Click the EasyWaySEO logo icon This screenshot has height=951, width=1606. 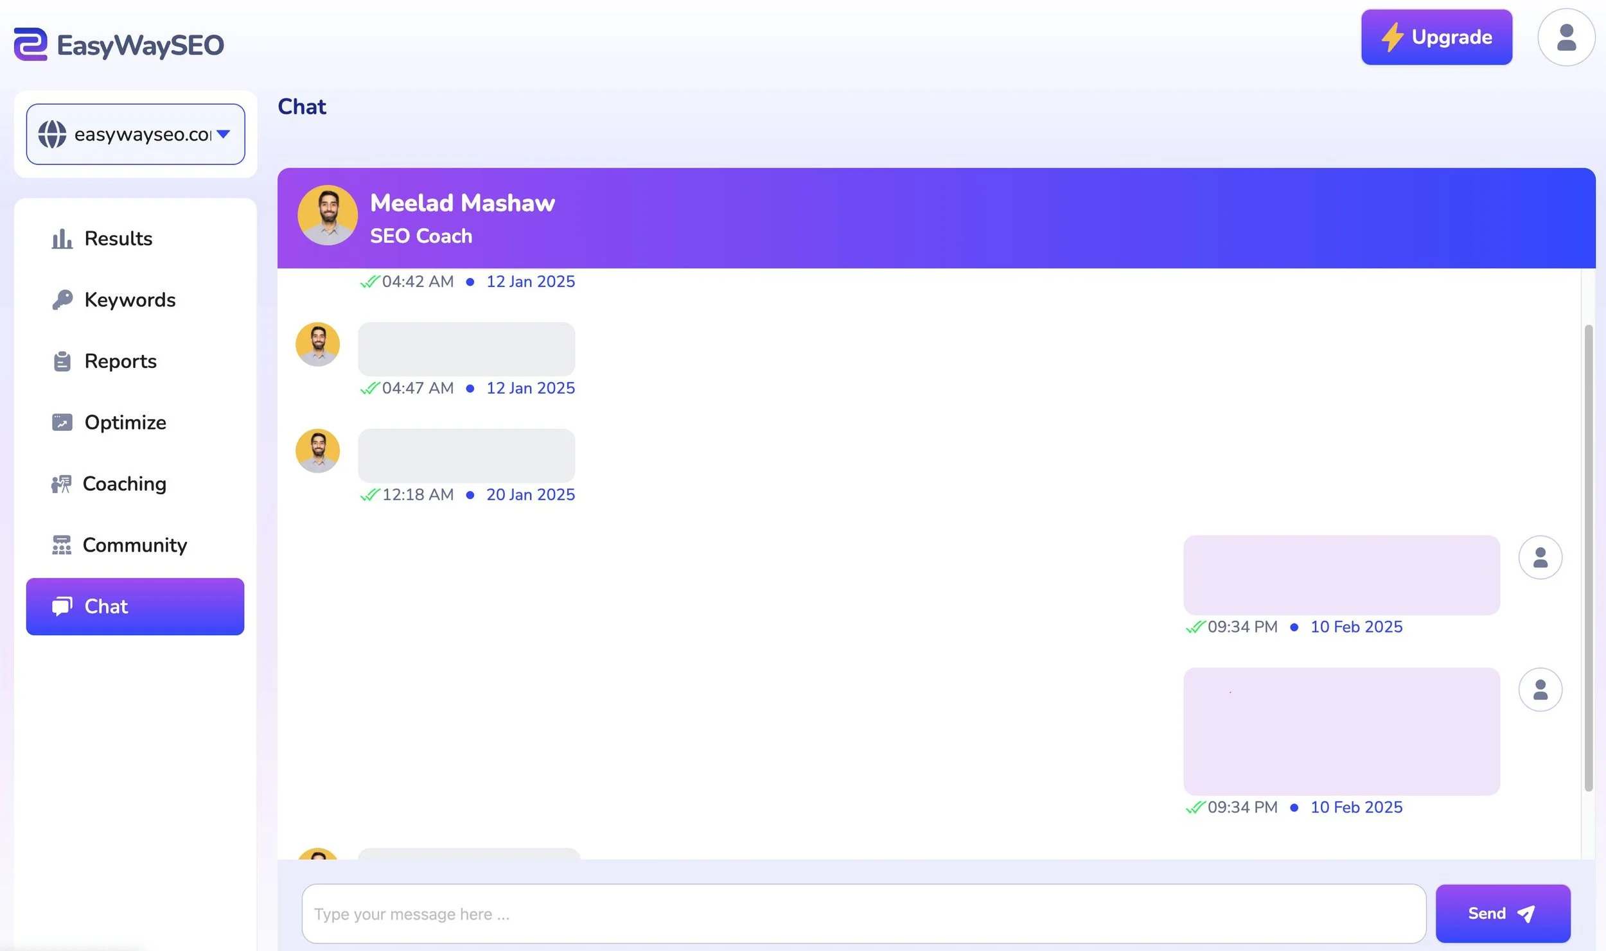31,44
